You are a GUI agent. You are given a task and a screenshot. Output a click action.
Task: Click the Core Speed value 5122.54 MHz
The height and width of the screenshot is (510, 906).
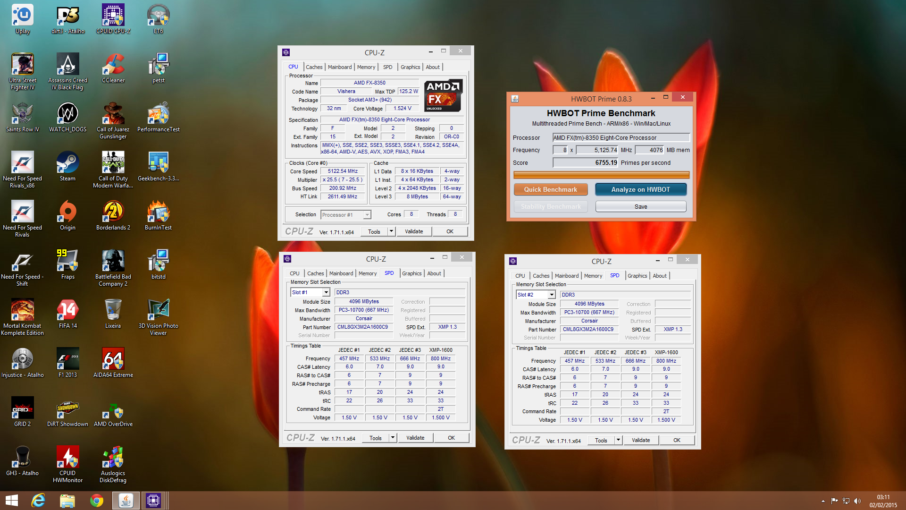coord(343,171)
